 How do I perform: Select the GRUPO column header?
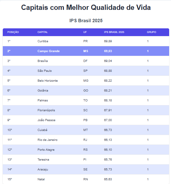[x=151, y=32]
